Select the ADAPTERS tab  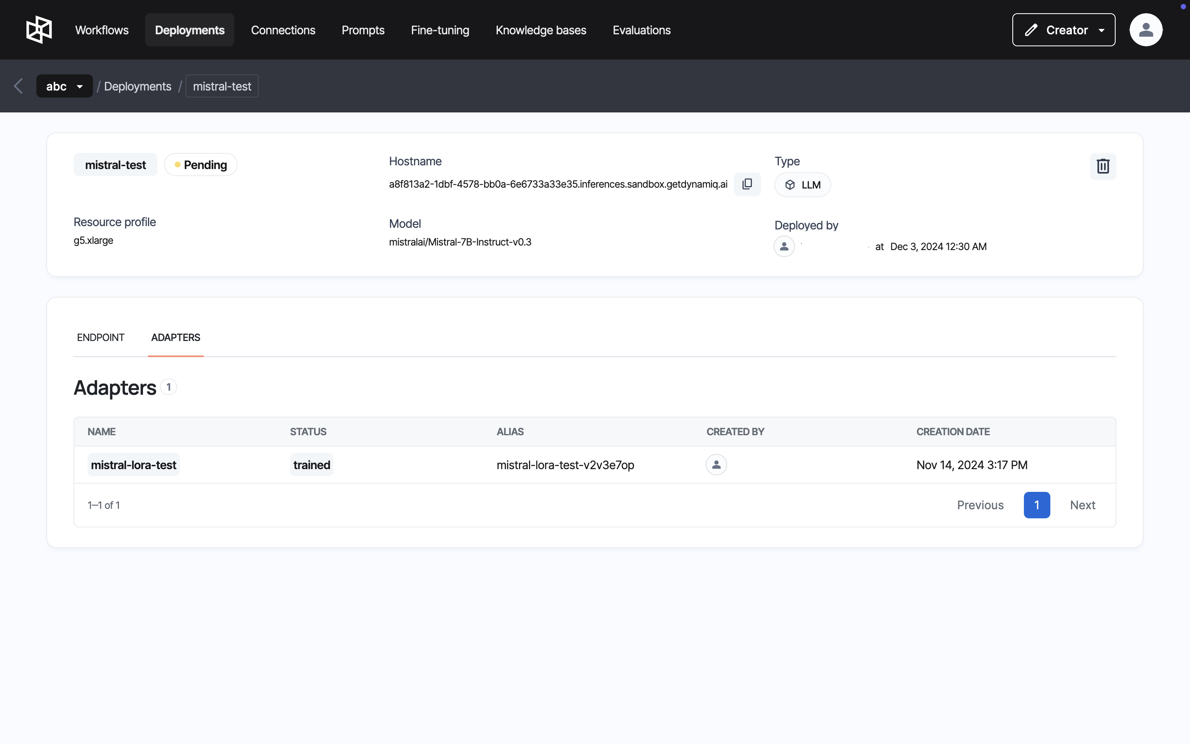176,338
